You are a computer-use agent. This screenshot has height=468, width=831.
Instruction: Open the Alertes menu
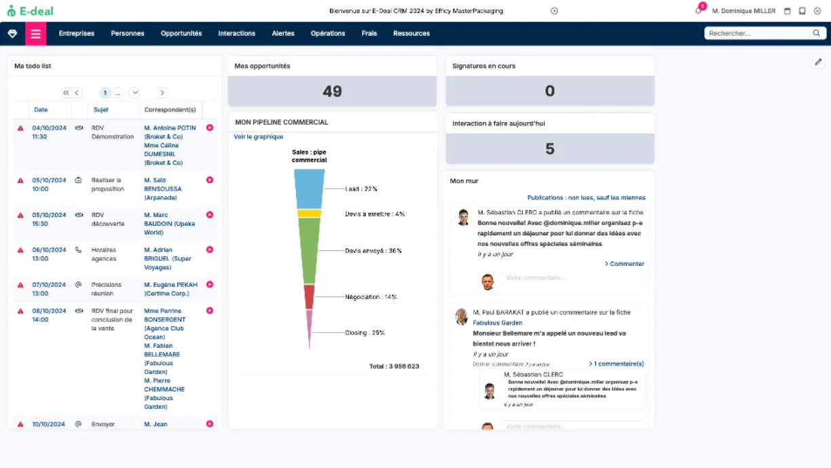283,33
